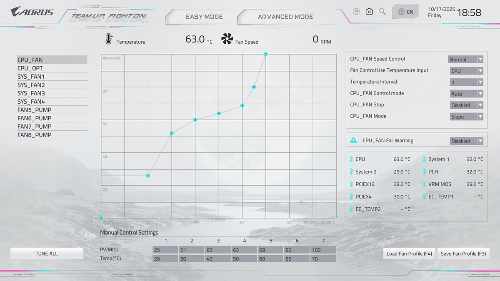
Task: Click the TUNE ALL button
Action: (x=47, y=254)
